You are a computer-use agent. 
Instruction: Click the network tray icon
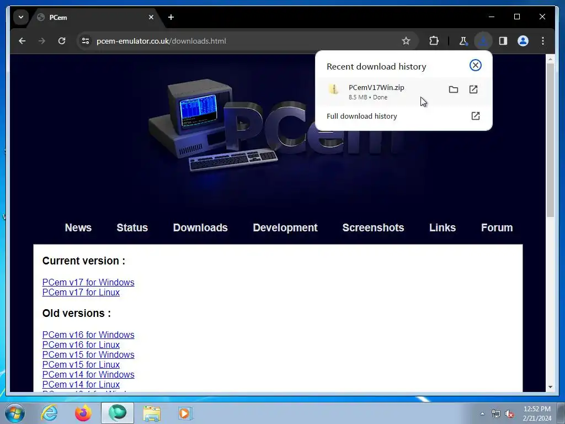coord(496,414)
